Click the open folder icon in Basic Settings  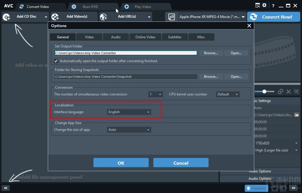[x=297, y=115]
